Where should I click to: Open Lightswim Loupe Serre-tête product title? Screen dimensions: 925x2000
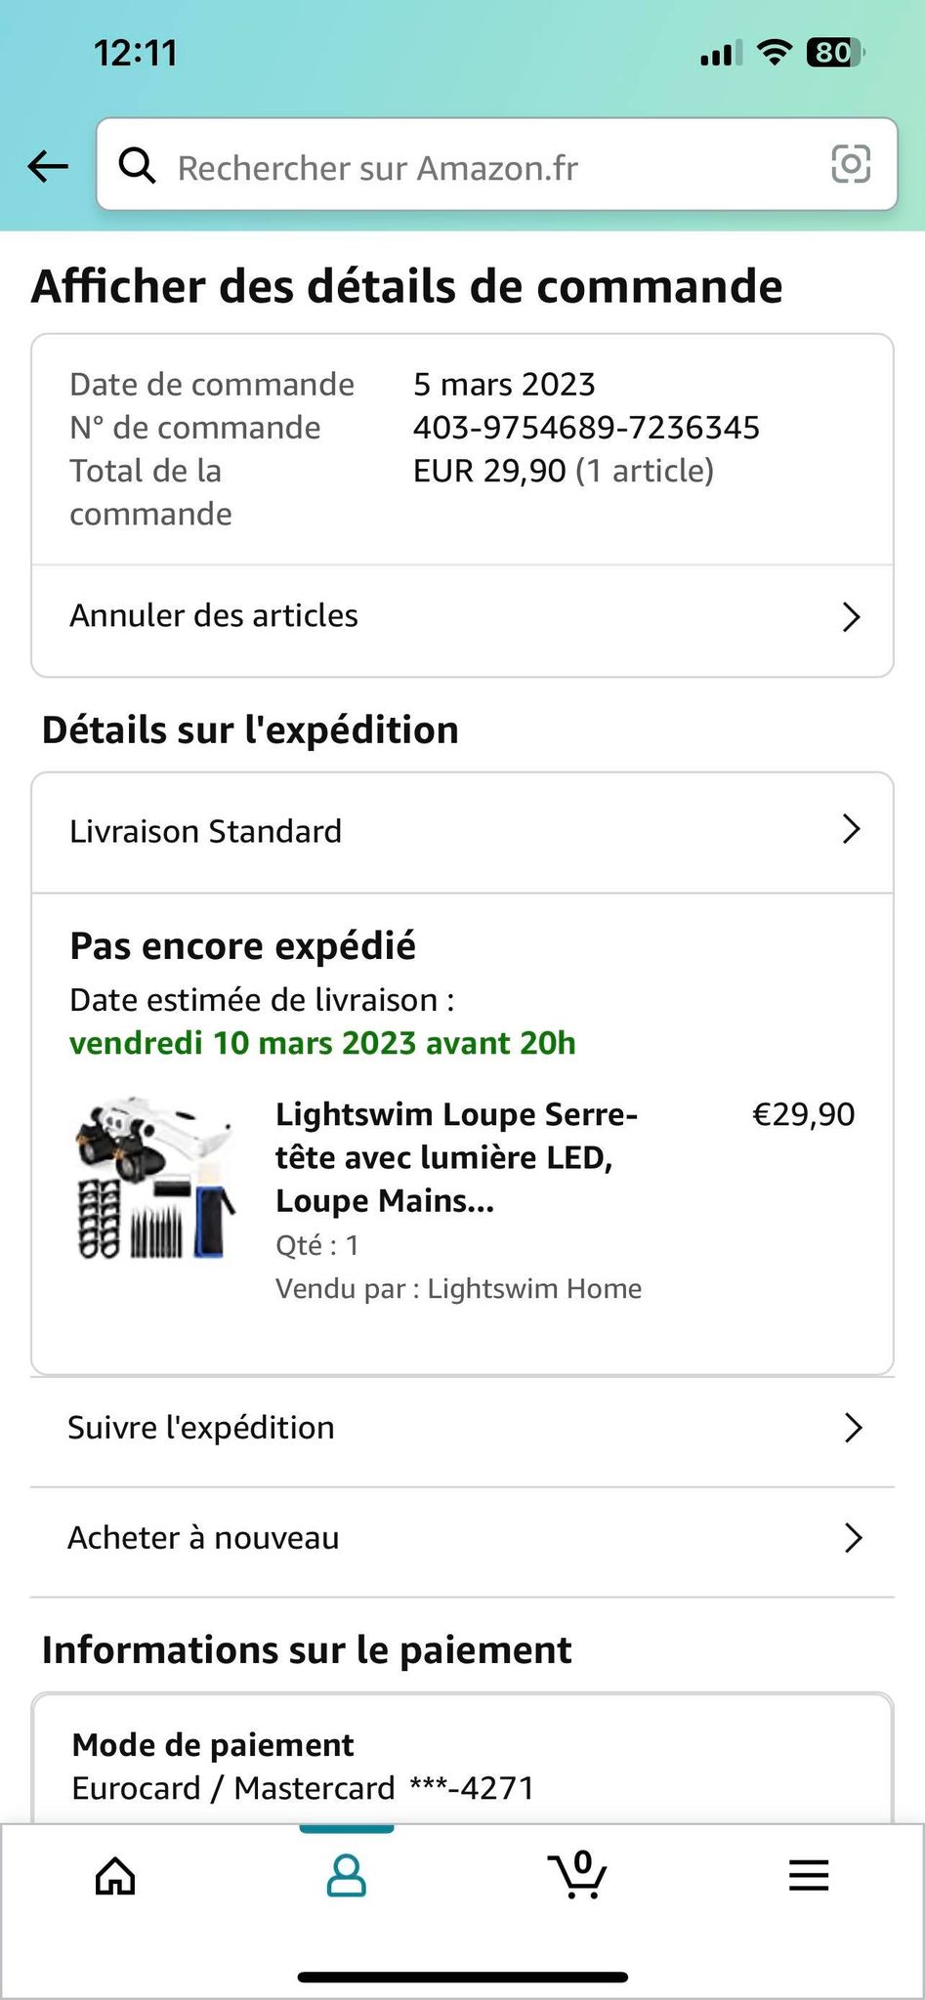[456, 1157]
